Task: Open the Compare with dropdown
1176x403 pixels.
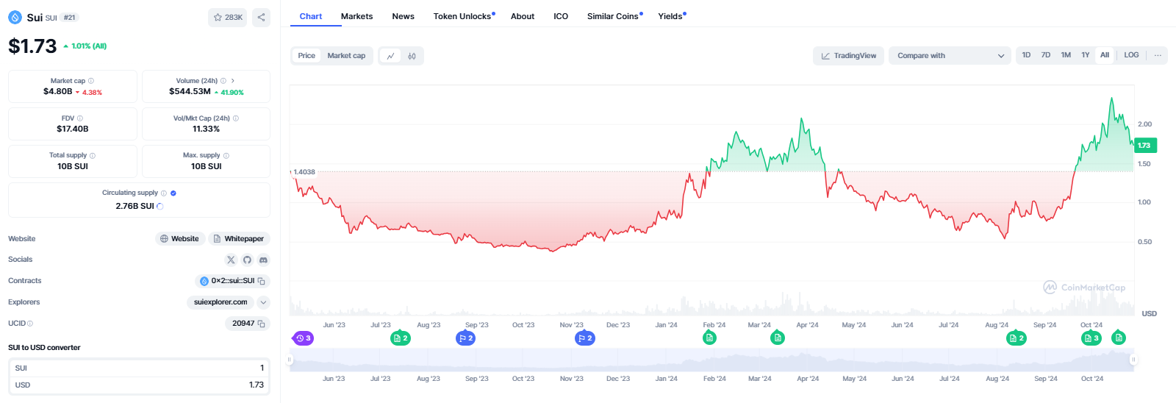Action: [950, 56]
